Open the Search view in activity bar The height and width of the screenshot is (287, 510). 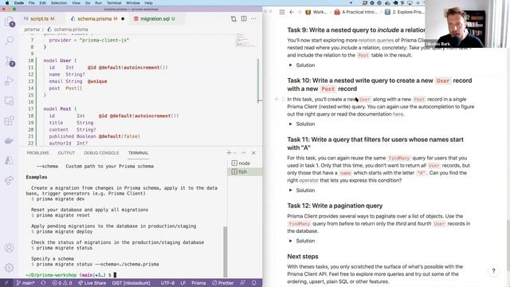click(10, 41)
